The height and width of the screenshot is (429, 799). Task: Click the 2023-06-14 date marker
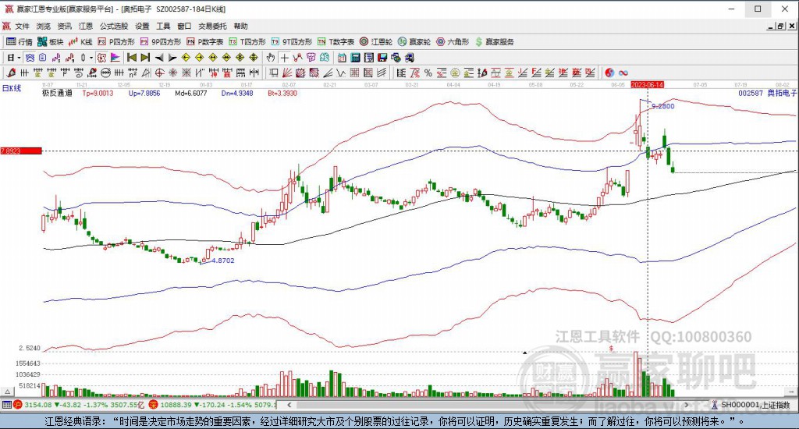pyautogui.click(x=647, y=84)
